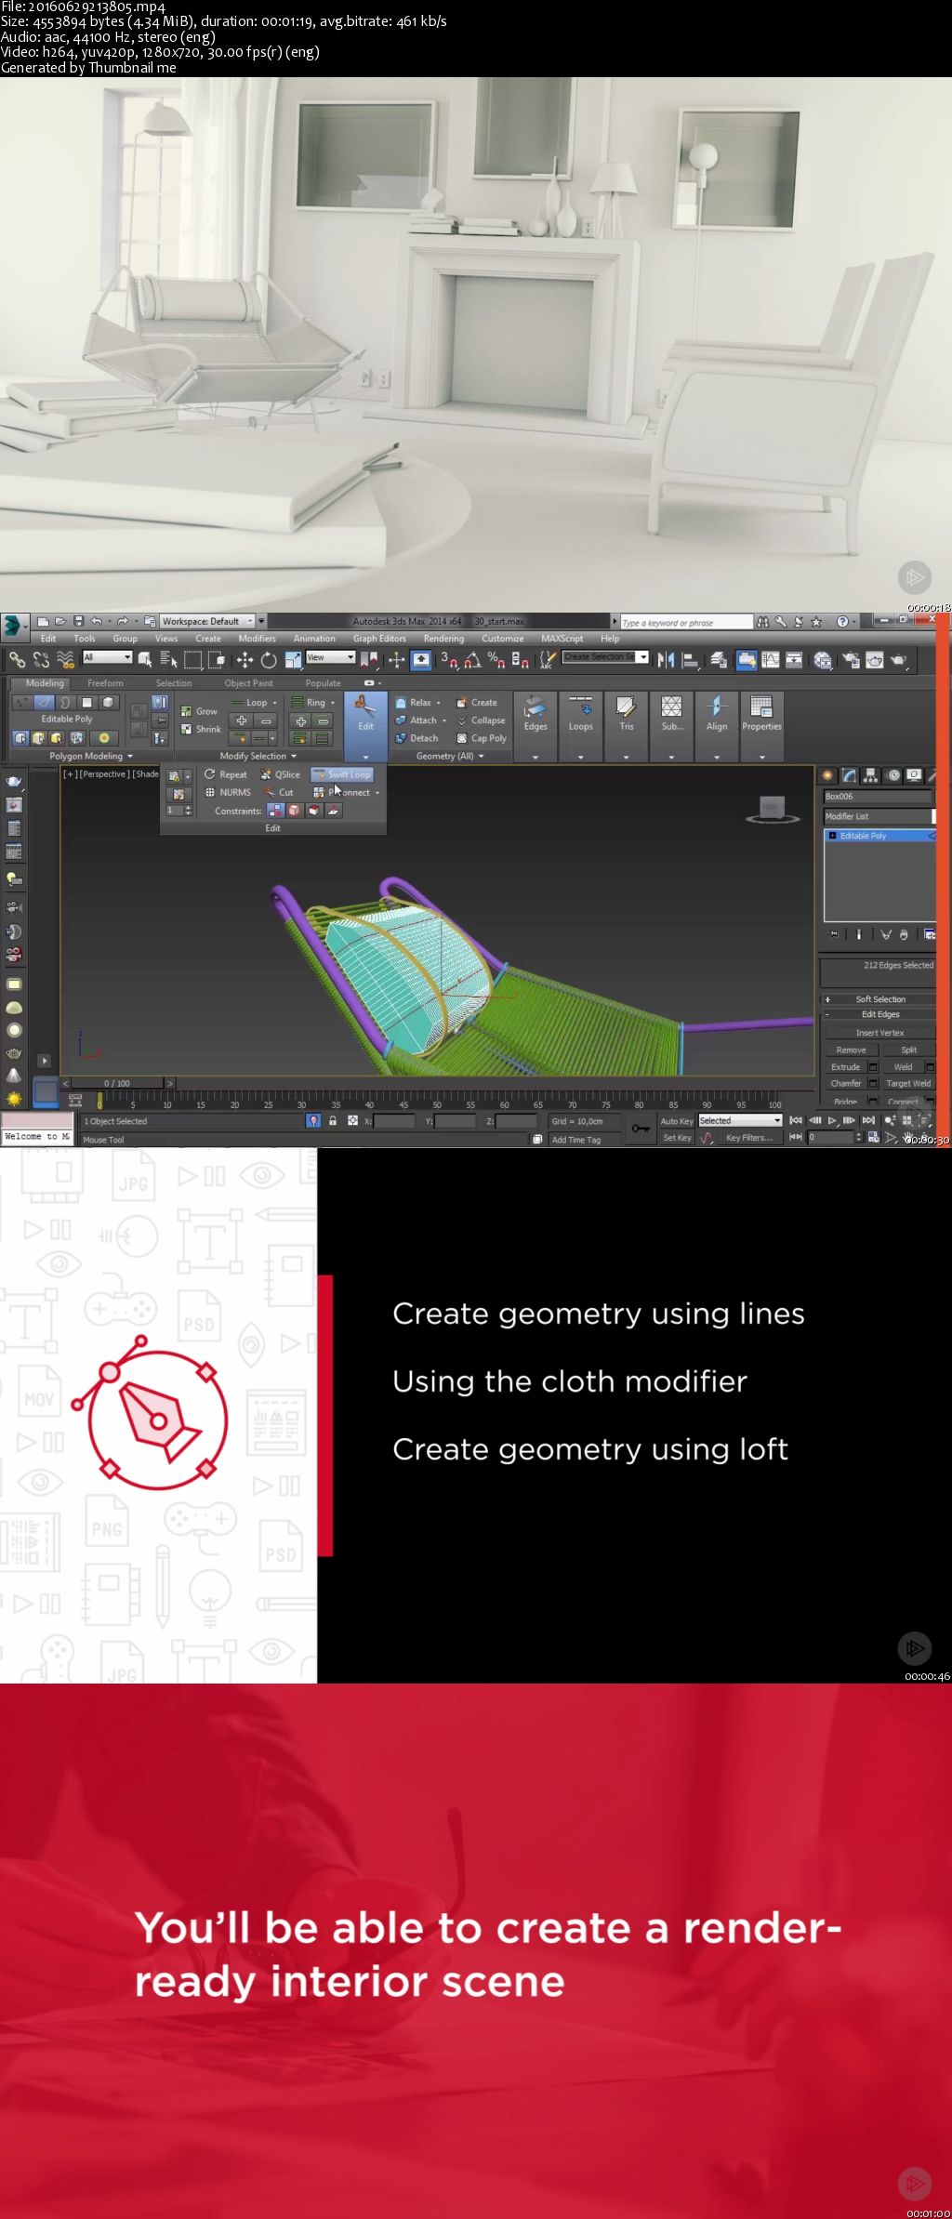Open the Hierarchy tab in command panel
952x2219 pixels.
[871, 775]
